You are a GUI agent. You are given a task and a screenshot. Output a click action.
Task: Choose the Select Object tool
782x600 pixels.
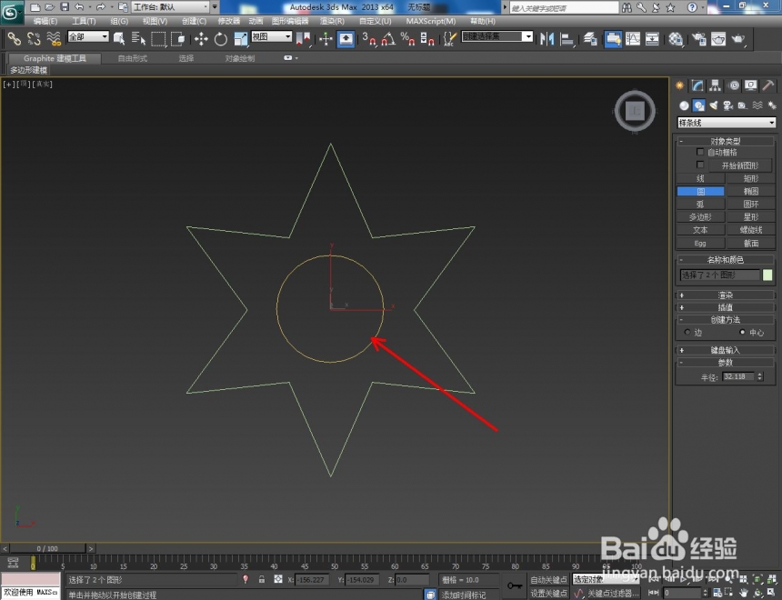coord(119,38)
